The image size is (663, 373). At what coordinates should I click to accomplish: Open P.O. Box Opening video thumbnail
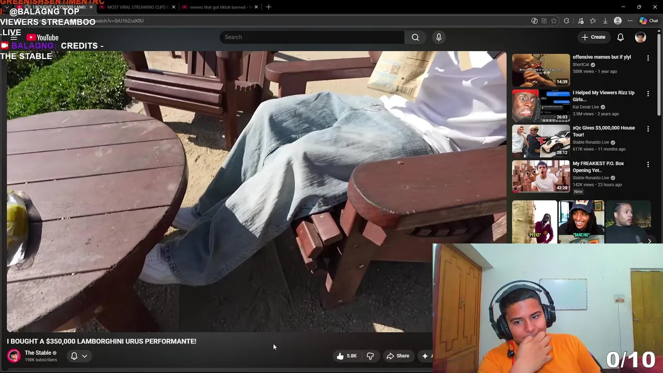[541, 176]
